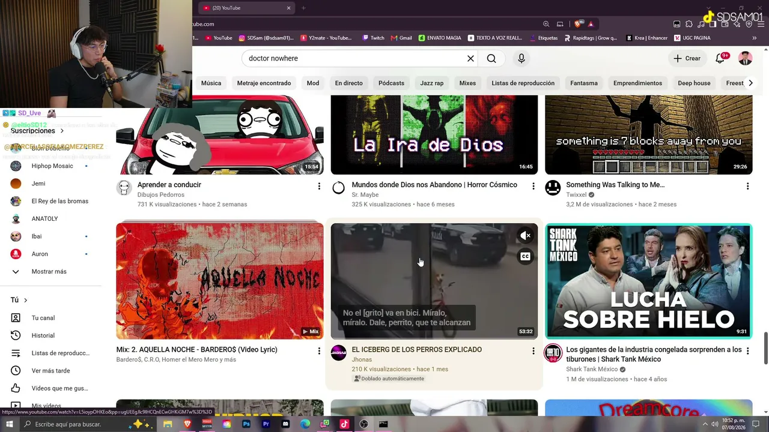Open the Twixxel channel avatar

click(x=553, y=188)
